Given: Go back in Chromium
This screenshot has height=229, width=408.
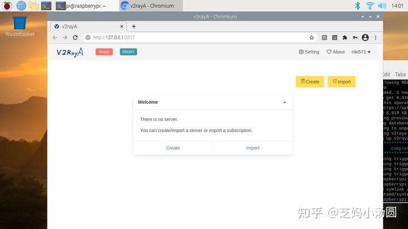Looking at the screenshot, I should (x=54, y=38).
